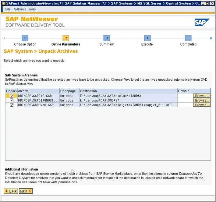Close the SAPinst window
This screenshot has width=216, height=202.
pos(212,3)
